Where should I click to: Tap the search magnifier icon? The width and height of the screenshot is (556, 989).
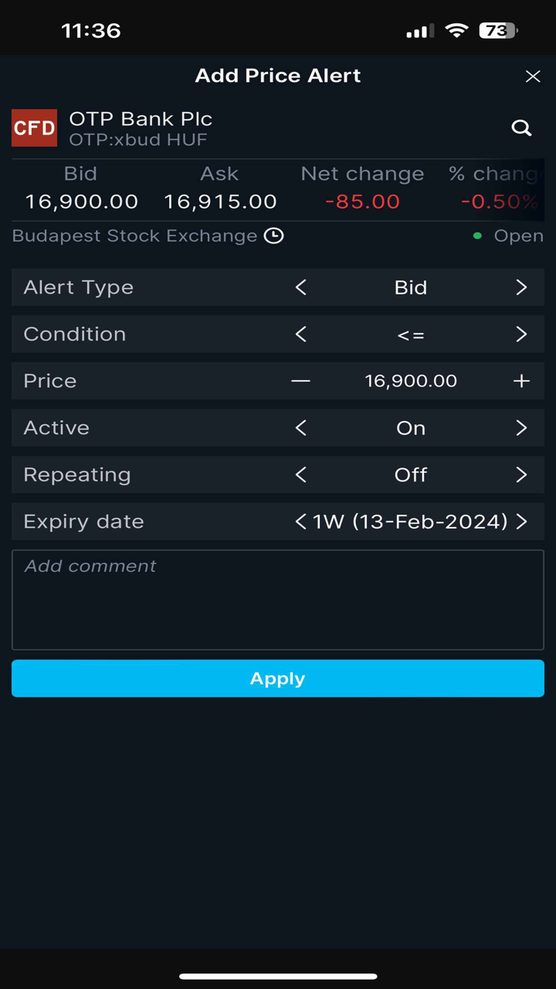pyautogui.click(x=522, y=128)
